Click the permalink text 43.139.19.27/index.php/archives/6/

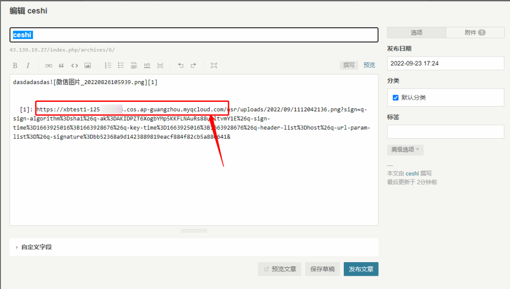[62, 50]
